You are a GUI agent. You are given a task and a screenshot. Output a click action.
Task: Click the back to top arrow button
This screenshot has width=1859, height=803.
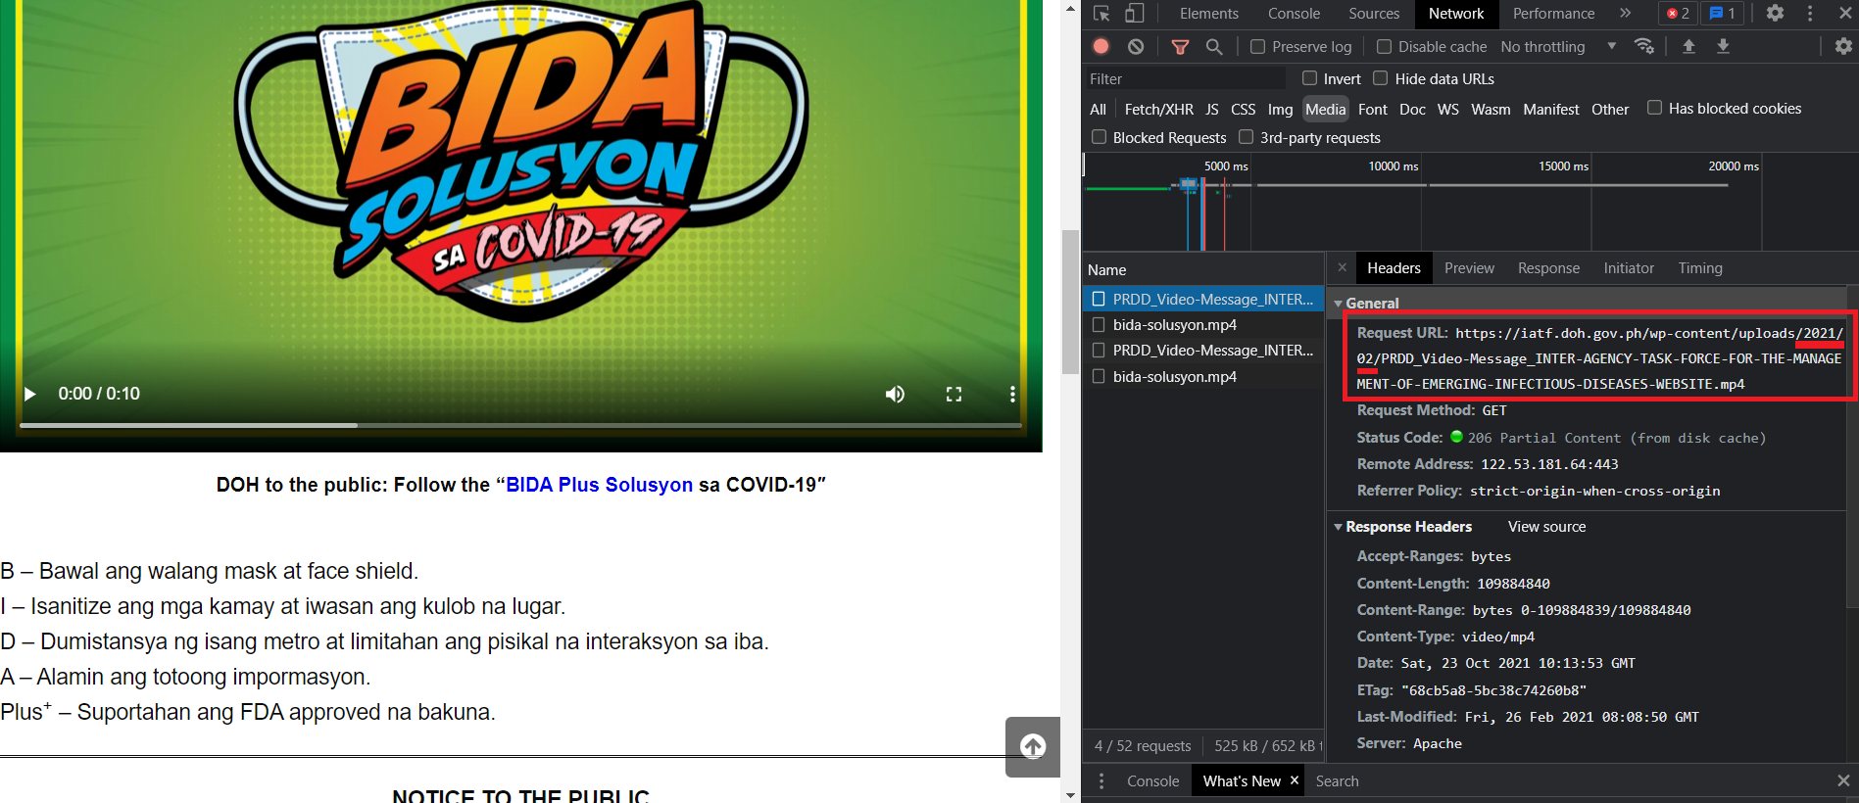point(1033,746)
